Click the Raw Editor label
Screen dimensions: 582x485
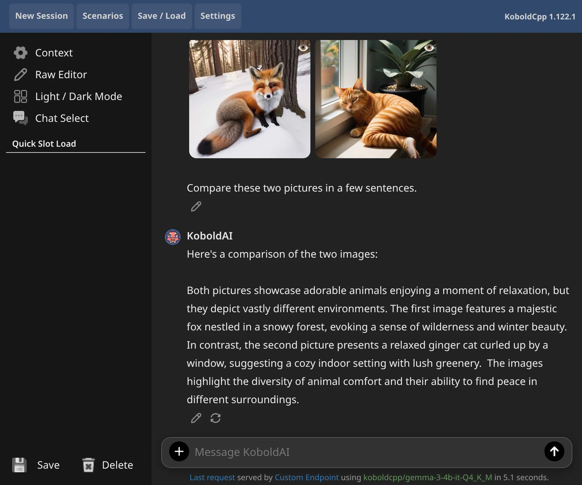61,75
